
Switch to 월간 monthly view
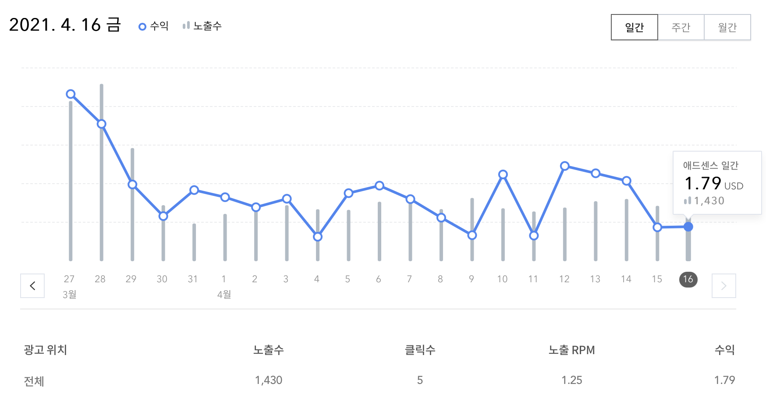[727, 27]
